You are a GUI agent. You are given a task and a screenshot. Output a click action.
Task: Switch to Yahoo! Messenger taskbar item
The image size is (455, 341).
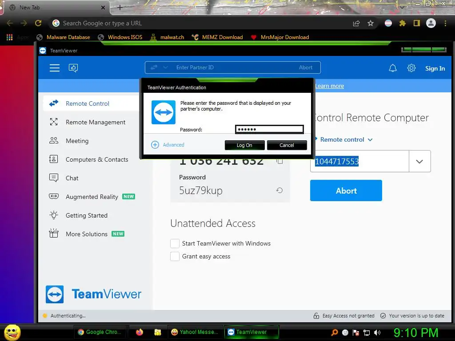195,332
